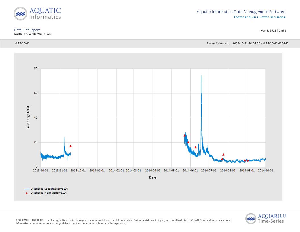Screen dimensions: 300x232
Task: Click the y-axis value 80
Action: (36, 69)
